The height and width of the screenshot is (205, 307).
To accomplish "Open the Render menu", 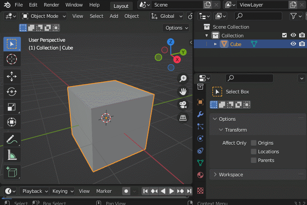I will click(52, 5).
